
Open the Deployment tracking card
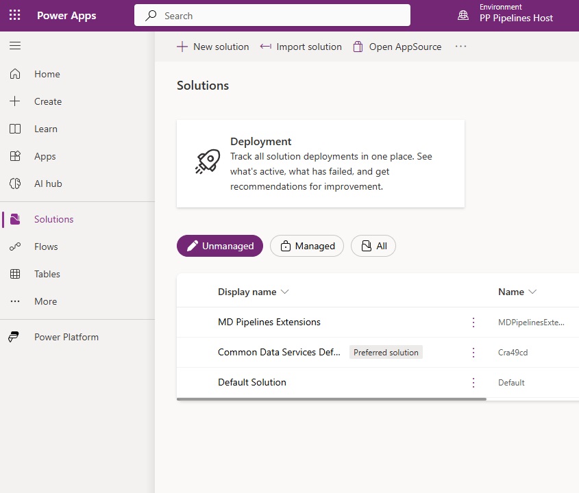(x=321, y=164)
